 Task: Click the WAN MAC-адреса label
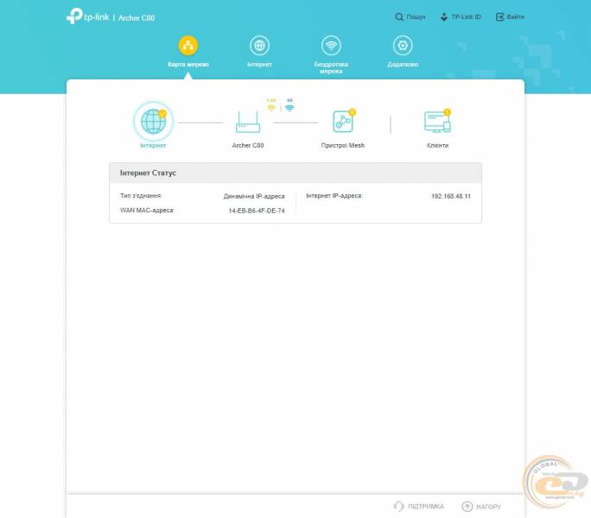[x=147, y=210]
